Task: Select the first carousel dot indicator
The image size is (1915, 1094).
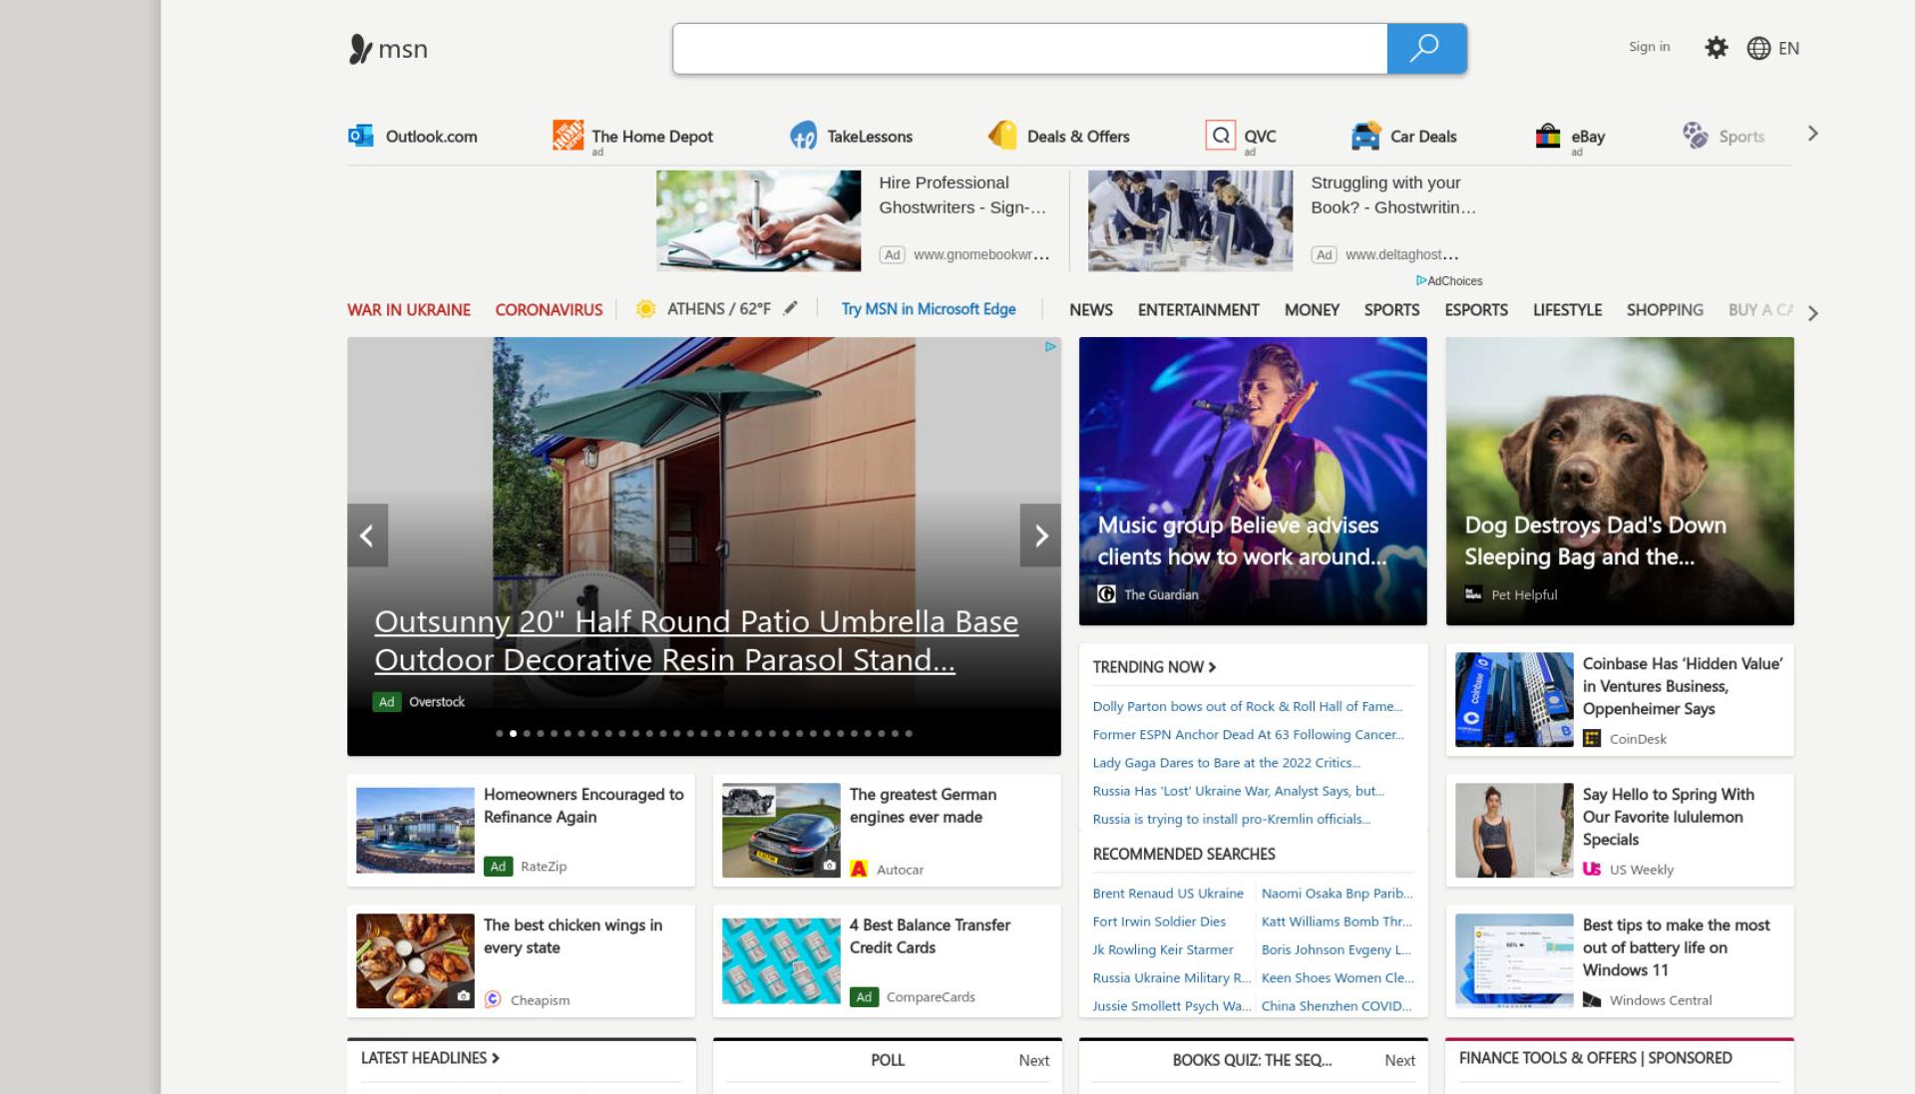Action: pyautogui.click(x=500, y=734)
